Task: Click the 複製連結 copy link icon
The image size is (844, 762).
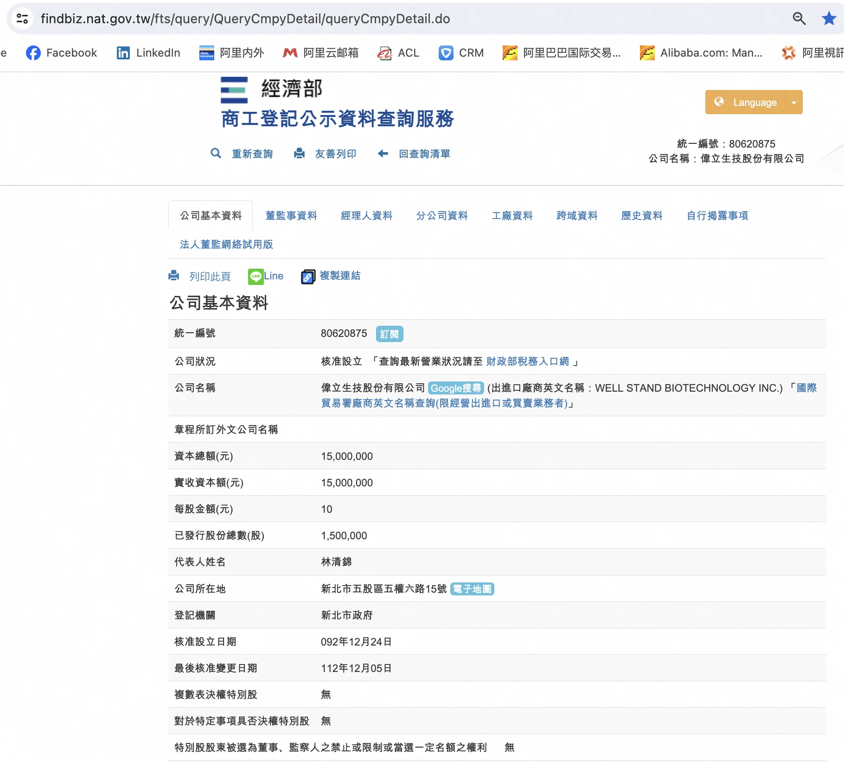Action: point(308,277)
